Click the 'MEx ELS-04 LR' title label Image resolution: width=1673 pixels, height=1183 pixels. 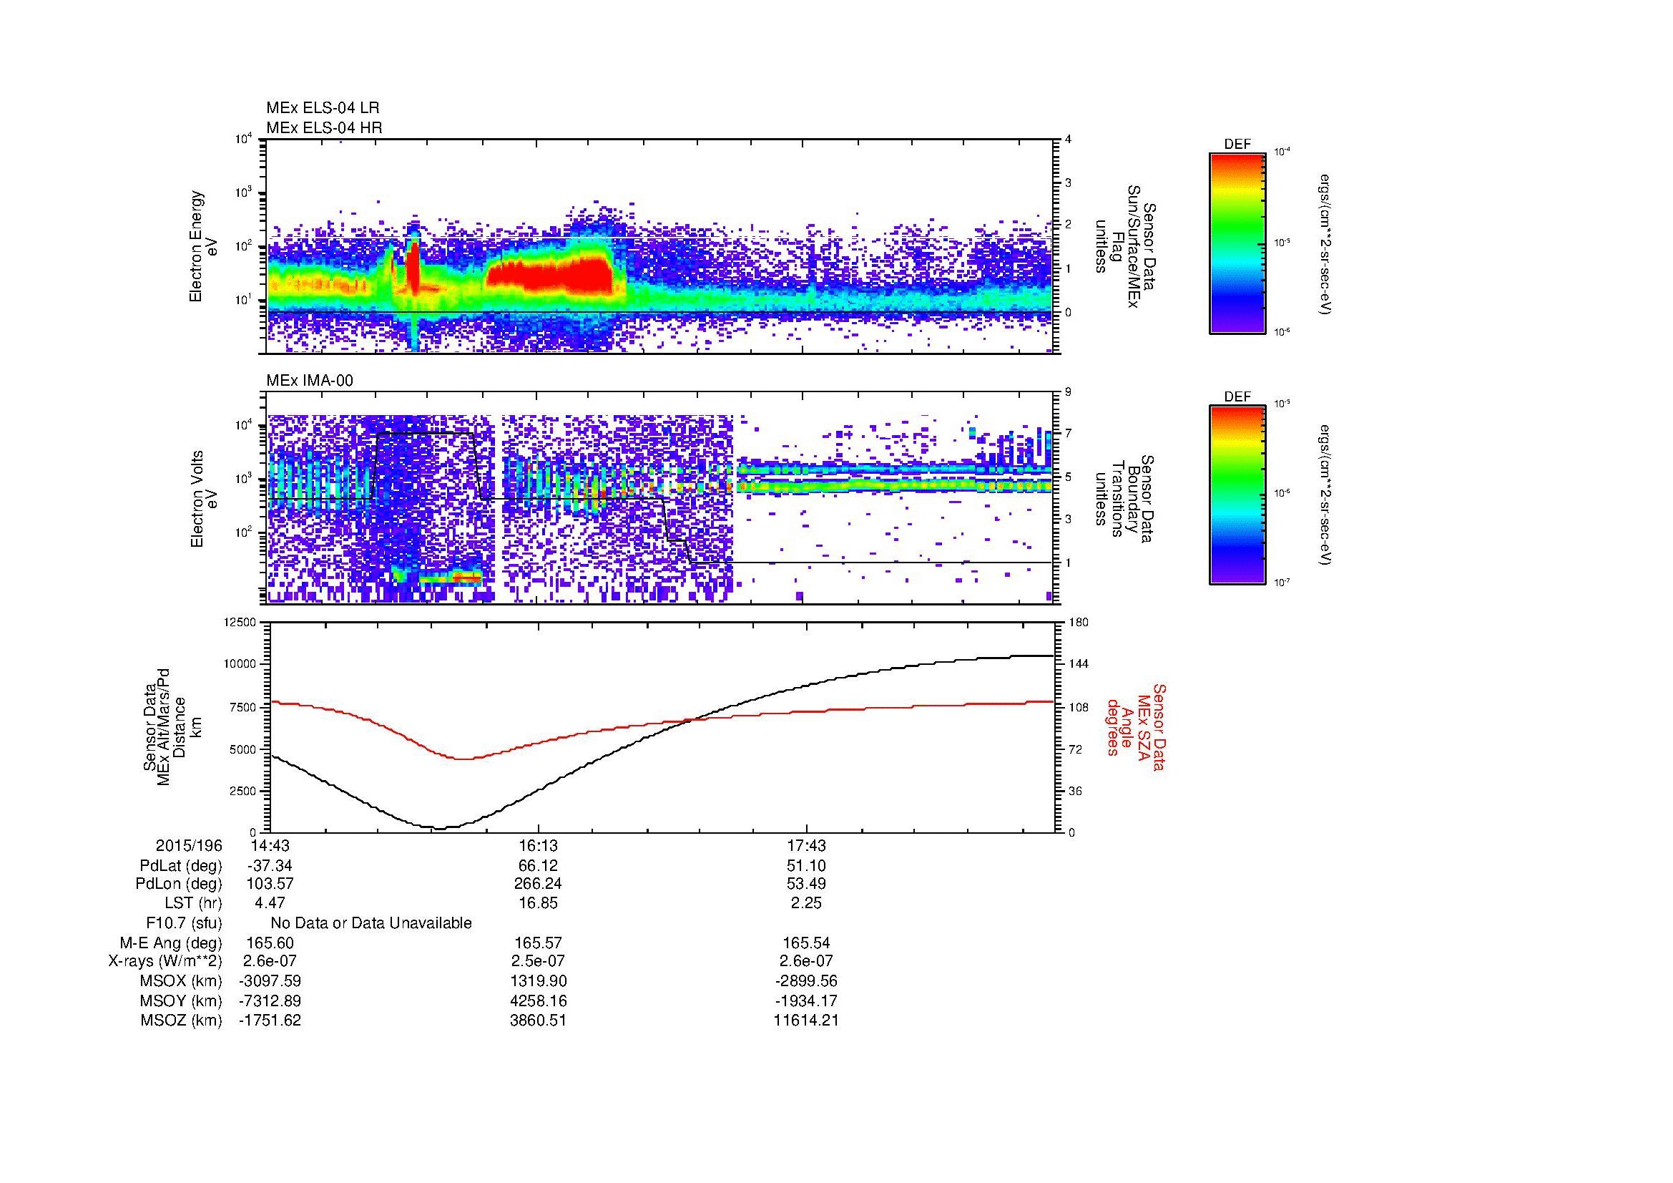point(323,108)
